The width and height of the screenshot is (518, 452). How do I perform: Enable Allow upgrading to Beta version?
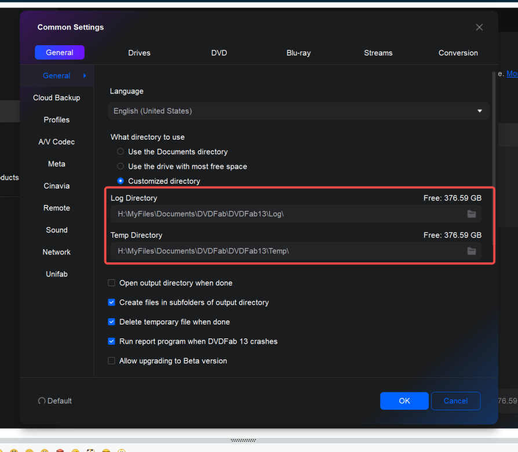coord(112,361)
